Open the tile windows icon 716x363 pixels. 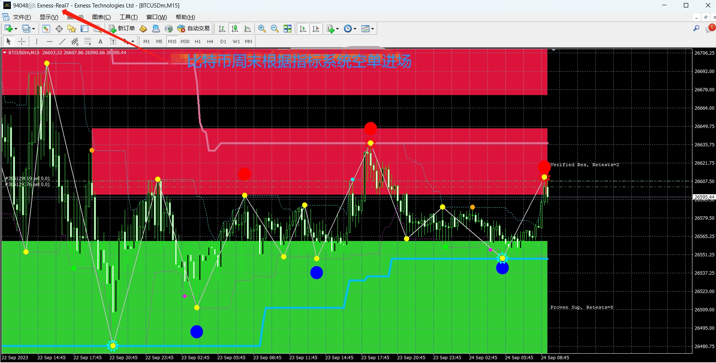tap(287, 29)
